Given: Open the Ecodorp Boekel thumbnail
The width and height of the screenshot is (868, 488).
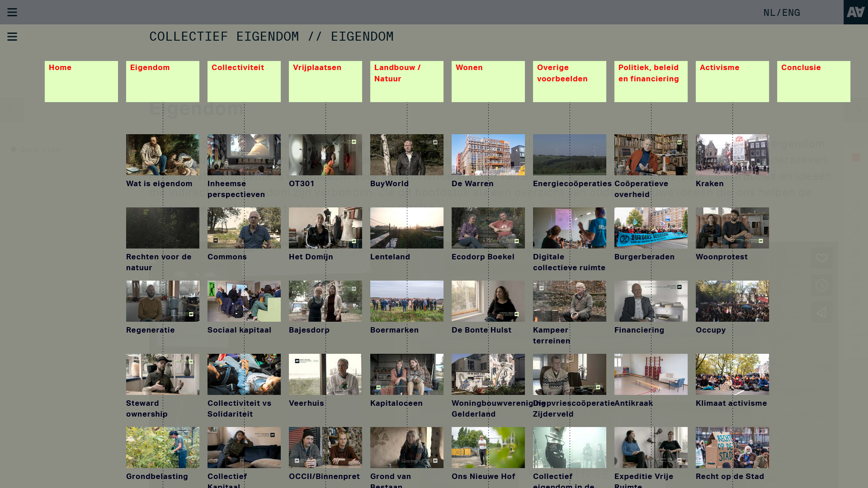Looking at the screenshot, I should pyautogui.click(x=488, y=228).
